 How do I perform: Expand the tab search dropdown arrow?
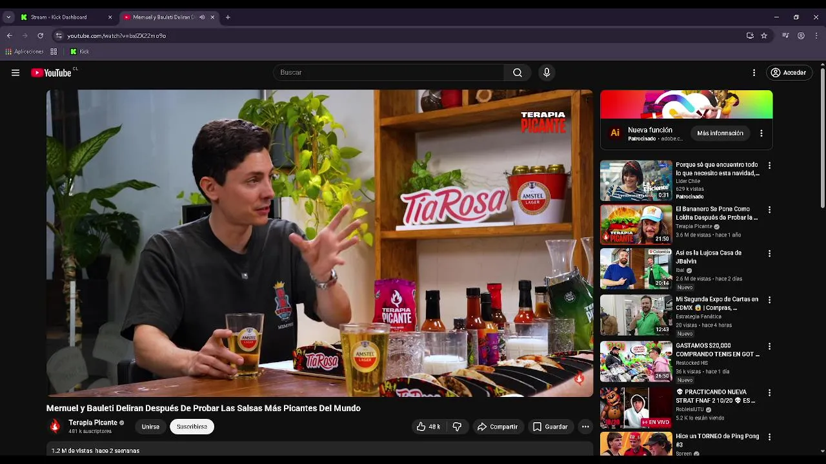[x=8, y=17]
